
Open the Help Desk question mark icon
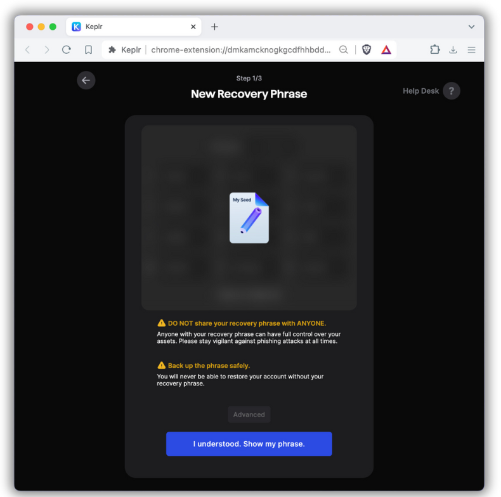(x=452, y=91)
